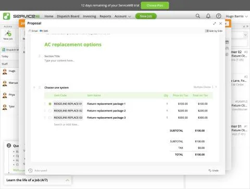Select RIDGELINE-REPLACE-01 radio option
This screenshot has width=250, height=189.
pos(50,104)
